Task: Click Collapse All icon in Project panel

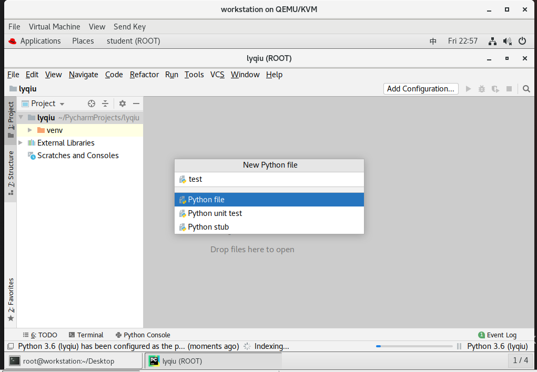Action: pos(105,104)
